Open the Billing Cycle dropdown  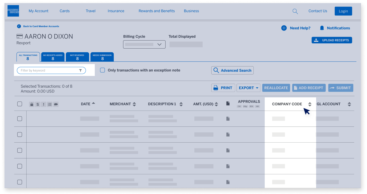click(x=144, y=44)
